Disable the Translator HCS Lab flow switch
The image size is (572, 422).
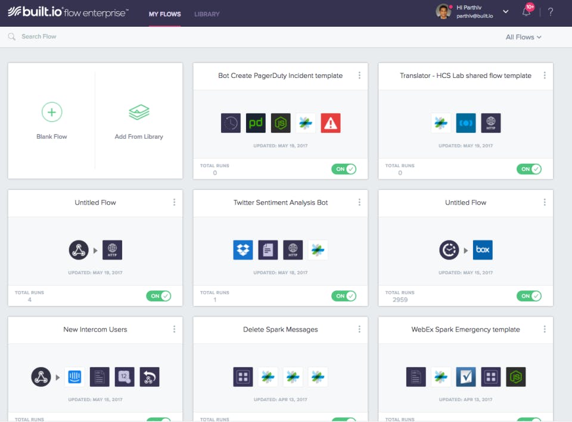click(529, 168)
